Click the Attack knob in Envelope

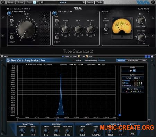(x=46, y=131)
